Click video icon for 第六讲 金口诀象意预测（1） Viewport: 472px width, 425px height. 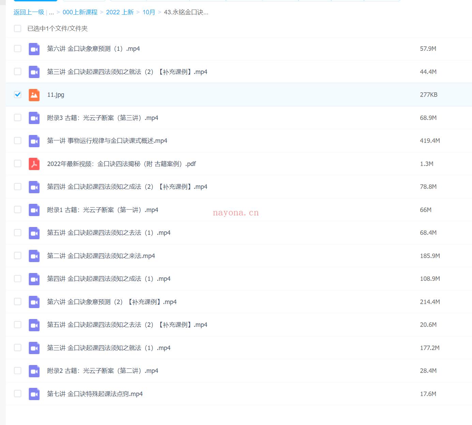coord(34,49)
